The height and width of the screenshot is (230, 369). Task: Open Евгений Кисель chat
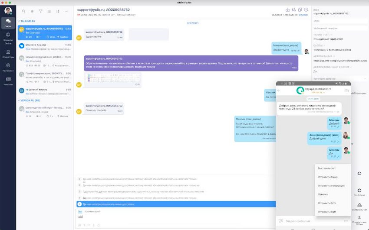[45, 91]
